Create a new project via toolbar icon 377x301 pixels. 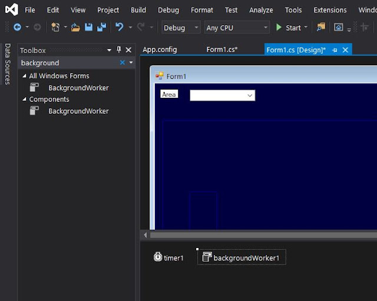click(55, 27)
